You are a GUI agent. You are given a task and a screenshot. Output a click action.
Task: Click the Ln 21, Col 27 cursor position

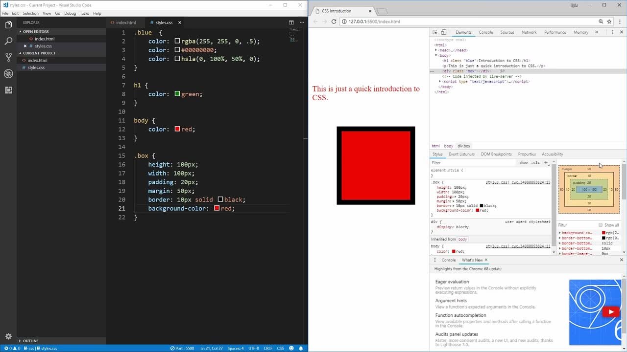pyautogui.click(x=211, y=349)
